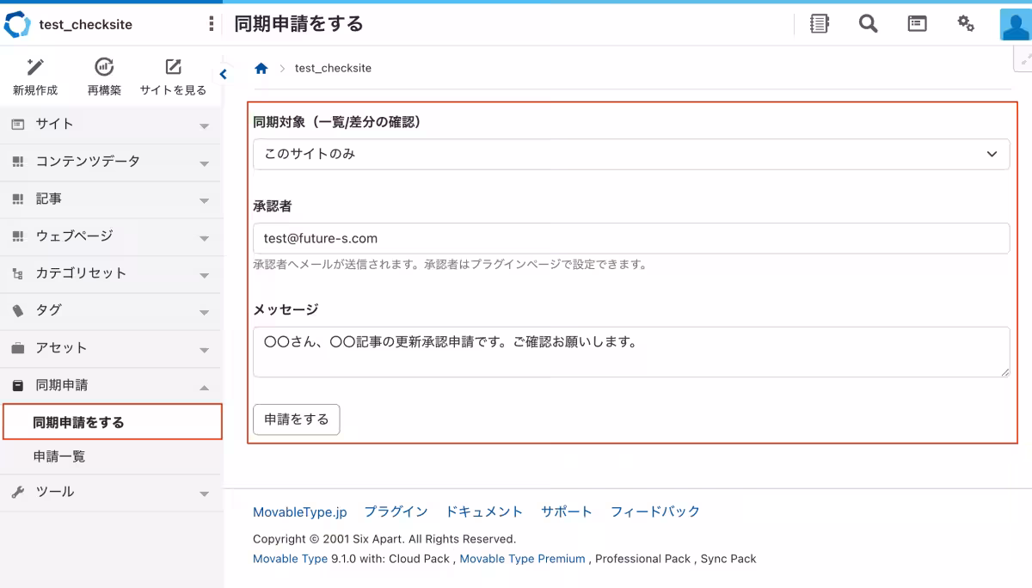This screenshot has width=1032, height=588.
Task: Select 同期申請をする in the sidebar
Action: click(112, 421)
